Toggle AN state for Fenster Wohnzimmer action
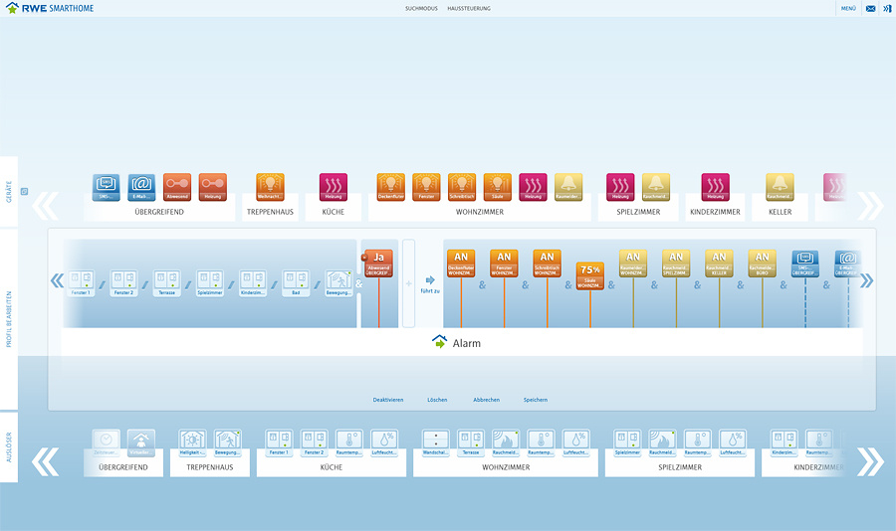 [504, 264]
